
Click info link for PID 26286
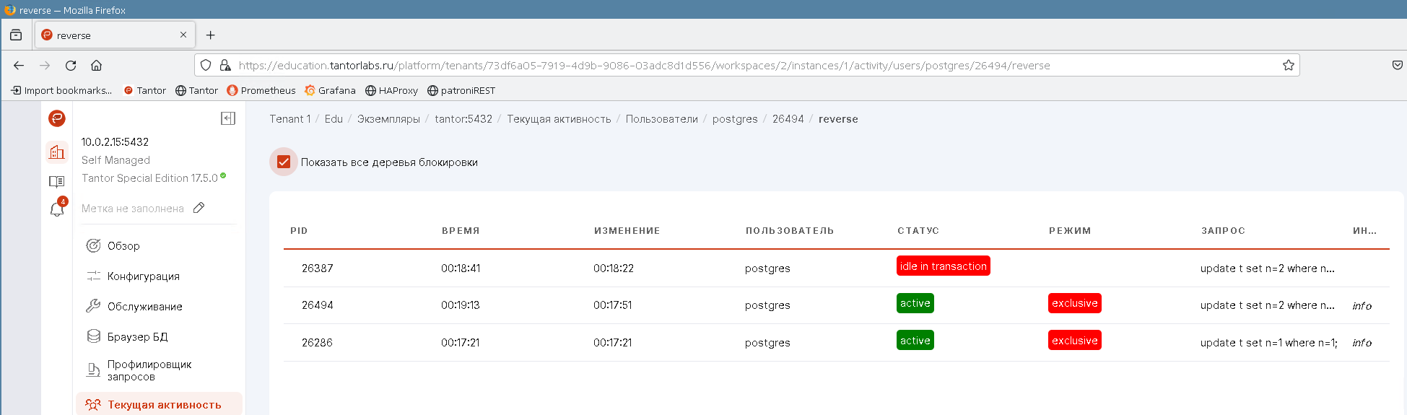pyautogui.click(x=1362, y=343)
